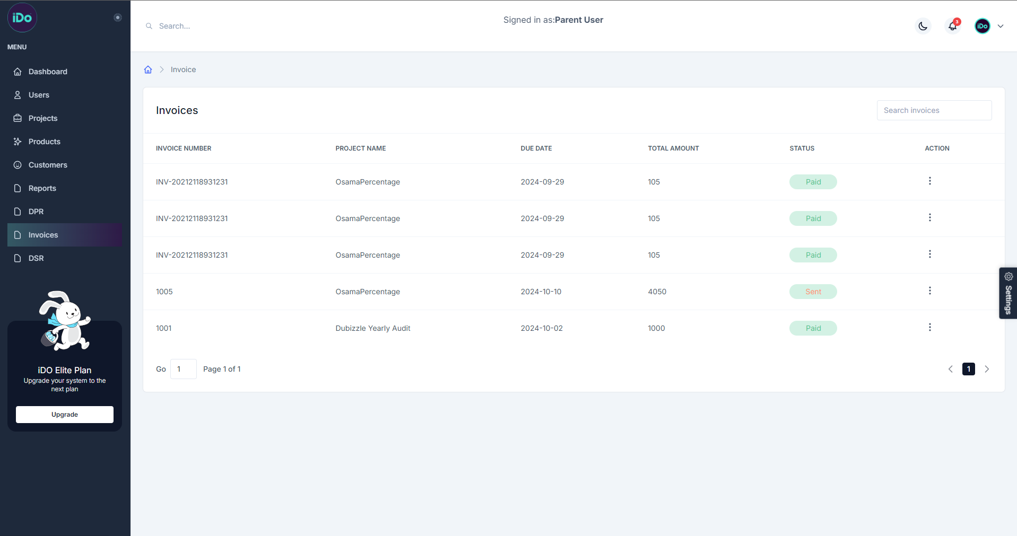This screenshot has width=1017, height=536.
Task: Open action menu for invoice 1005
Action: click(x=929, y=291)
